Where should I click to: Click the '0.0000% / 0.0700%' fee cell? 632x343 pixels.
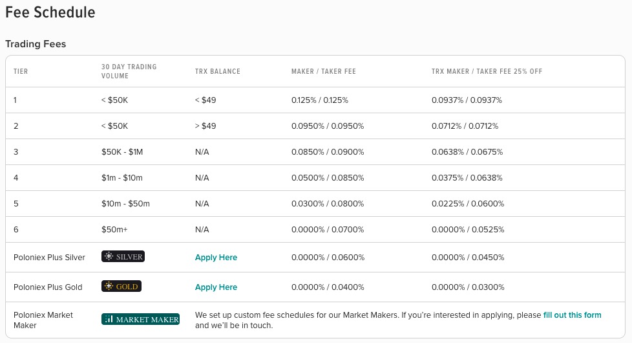coord(328,229)
